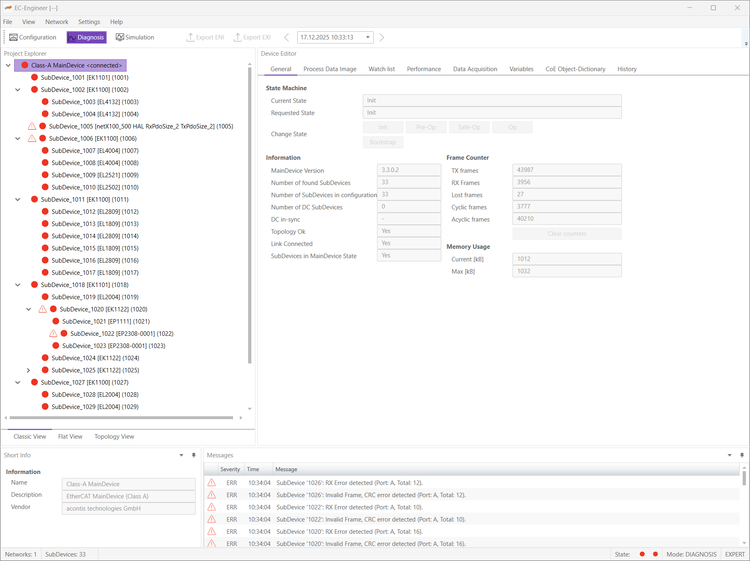This screenshot has height=561, width=750.
Task: Switch to Diagnosis mode
Action: [87, 37]
